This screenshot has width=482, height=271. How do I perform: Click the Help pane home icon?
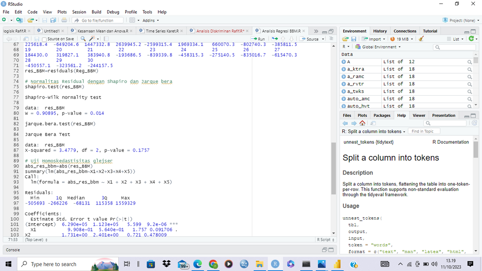[362, 123]
